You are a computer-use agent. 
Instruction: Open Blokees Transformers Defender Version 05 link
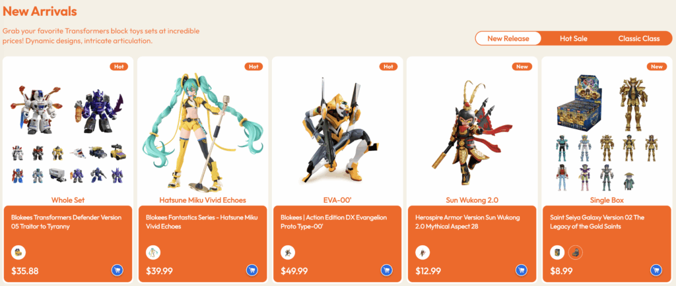click(66, 222)
